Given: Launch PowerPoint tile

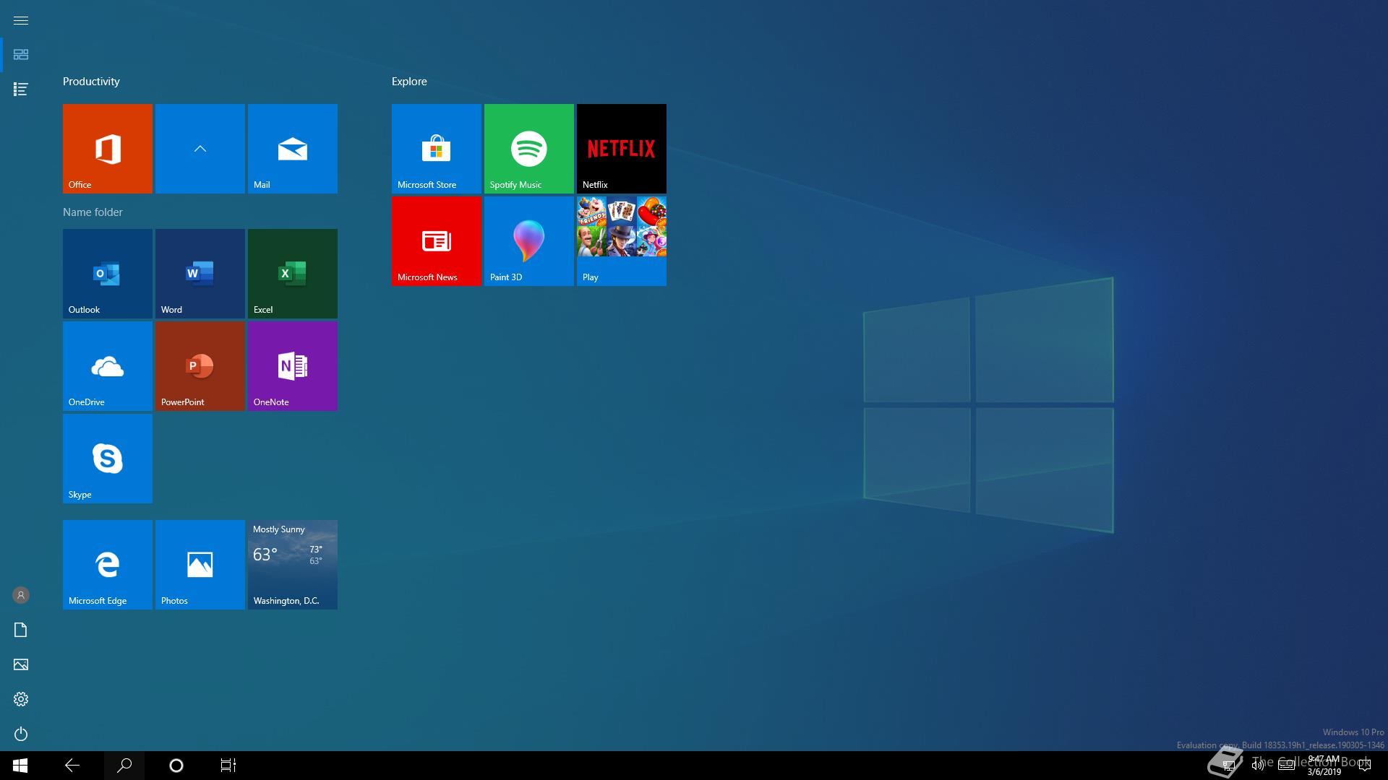Looking at the screenshot, I should coord(200,366).
